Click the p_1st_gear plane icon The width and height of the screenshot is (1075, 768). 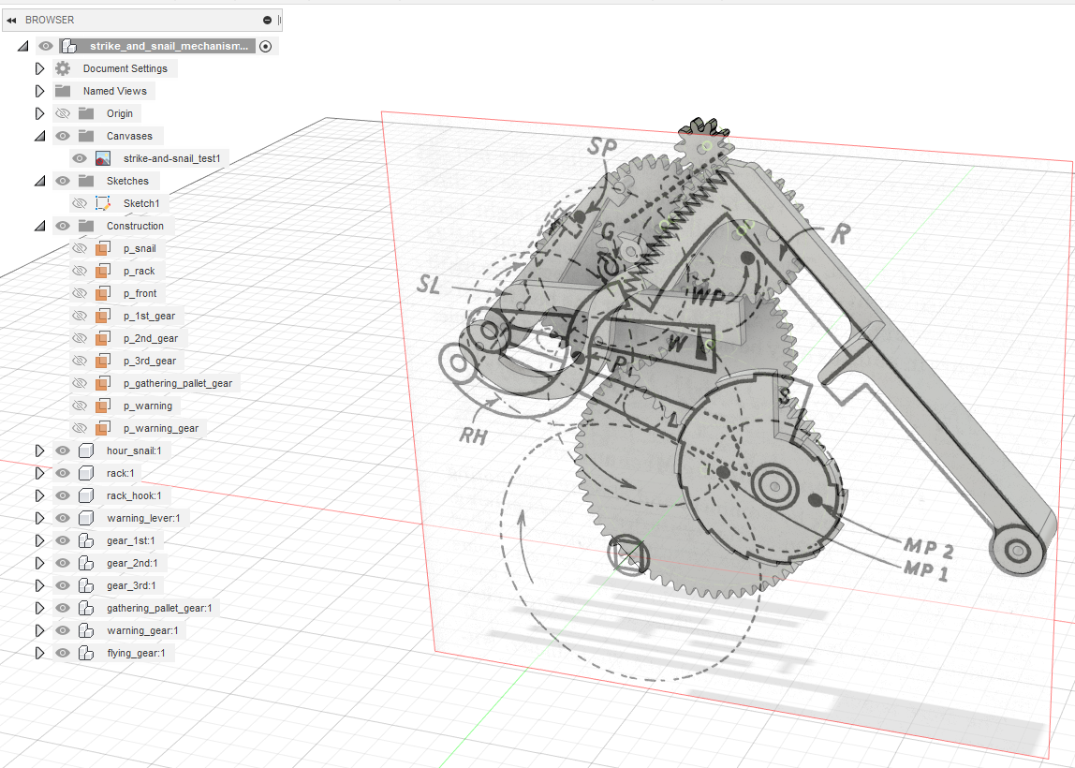tap(103, 316)
